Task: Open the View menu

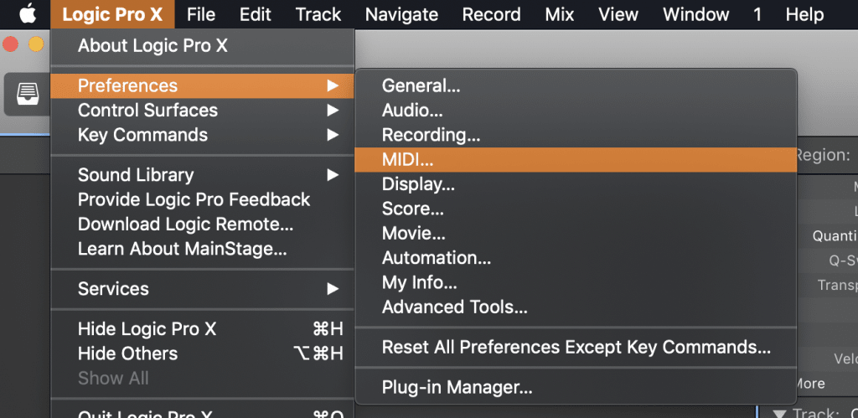Action: [618, 14]
